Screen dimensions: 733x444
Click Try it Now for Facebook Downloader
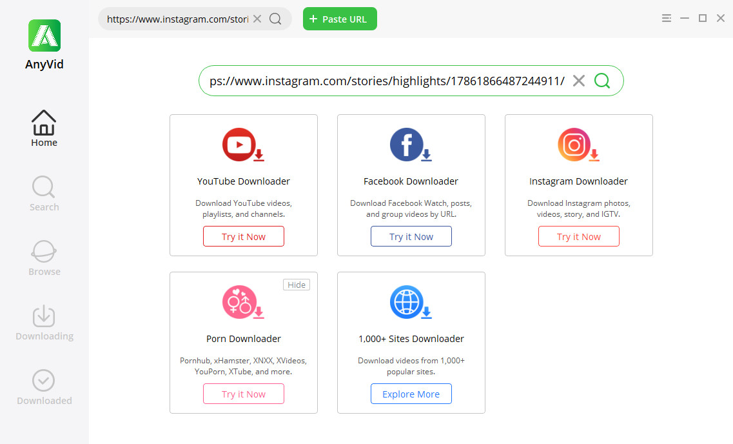(x=411, y=236)
